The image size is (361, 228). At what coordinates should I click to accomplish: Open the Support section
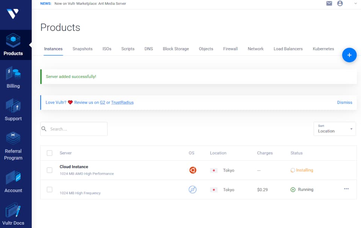[x=13, y=110]
